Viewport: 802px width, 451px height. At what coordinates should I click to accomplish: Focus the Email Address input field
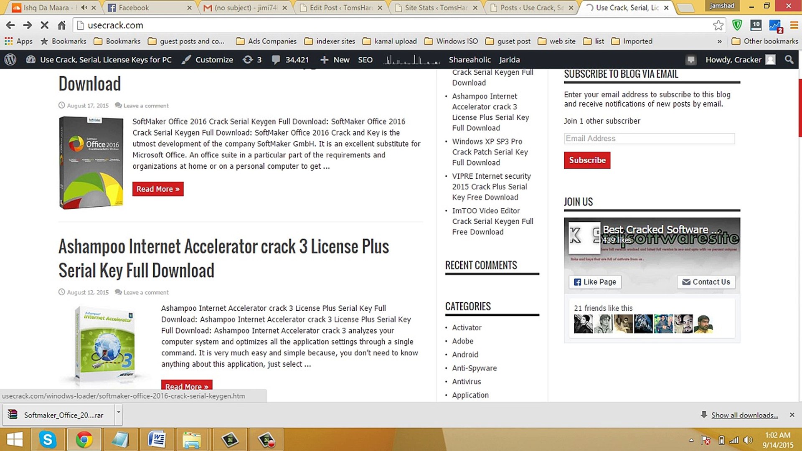click(649, 139)
